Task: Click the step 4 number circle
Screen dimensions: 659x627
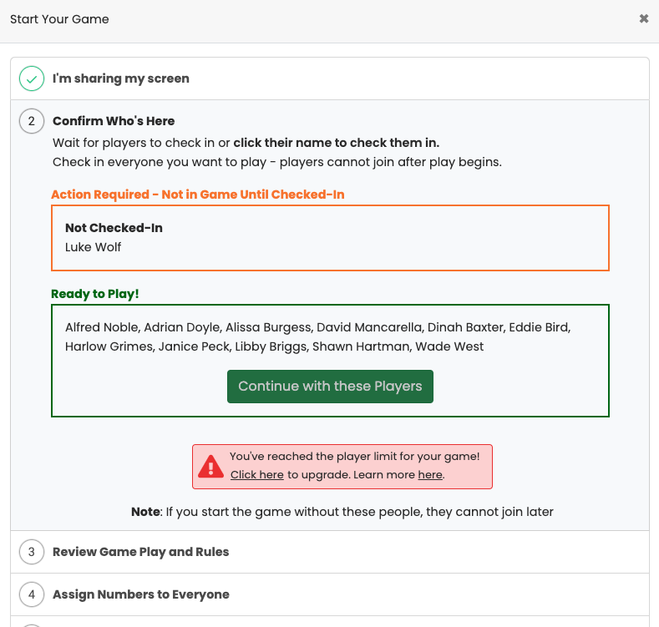Action: point(32,594)
